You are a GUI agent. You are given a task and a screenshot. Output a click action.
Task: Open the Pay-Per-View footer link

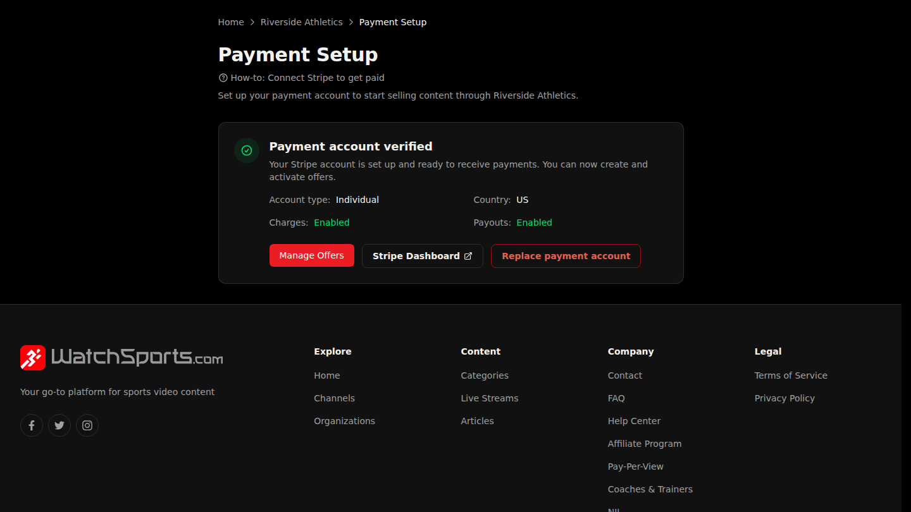(636, 466)
